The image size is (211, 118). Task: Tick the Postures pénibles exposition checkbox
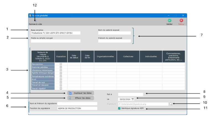point(61,67)
